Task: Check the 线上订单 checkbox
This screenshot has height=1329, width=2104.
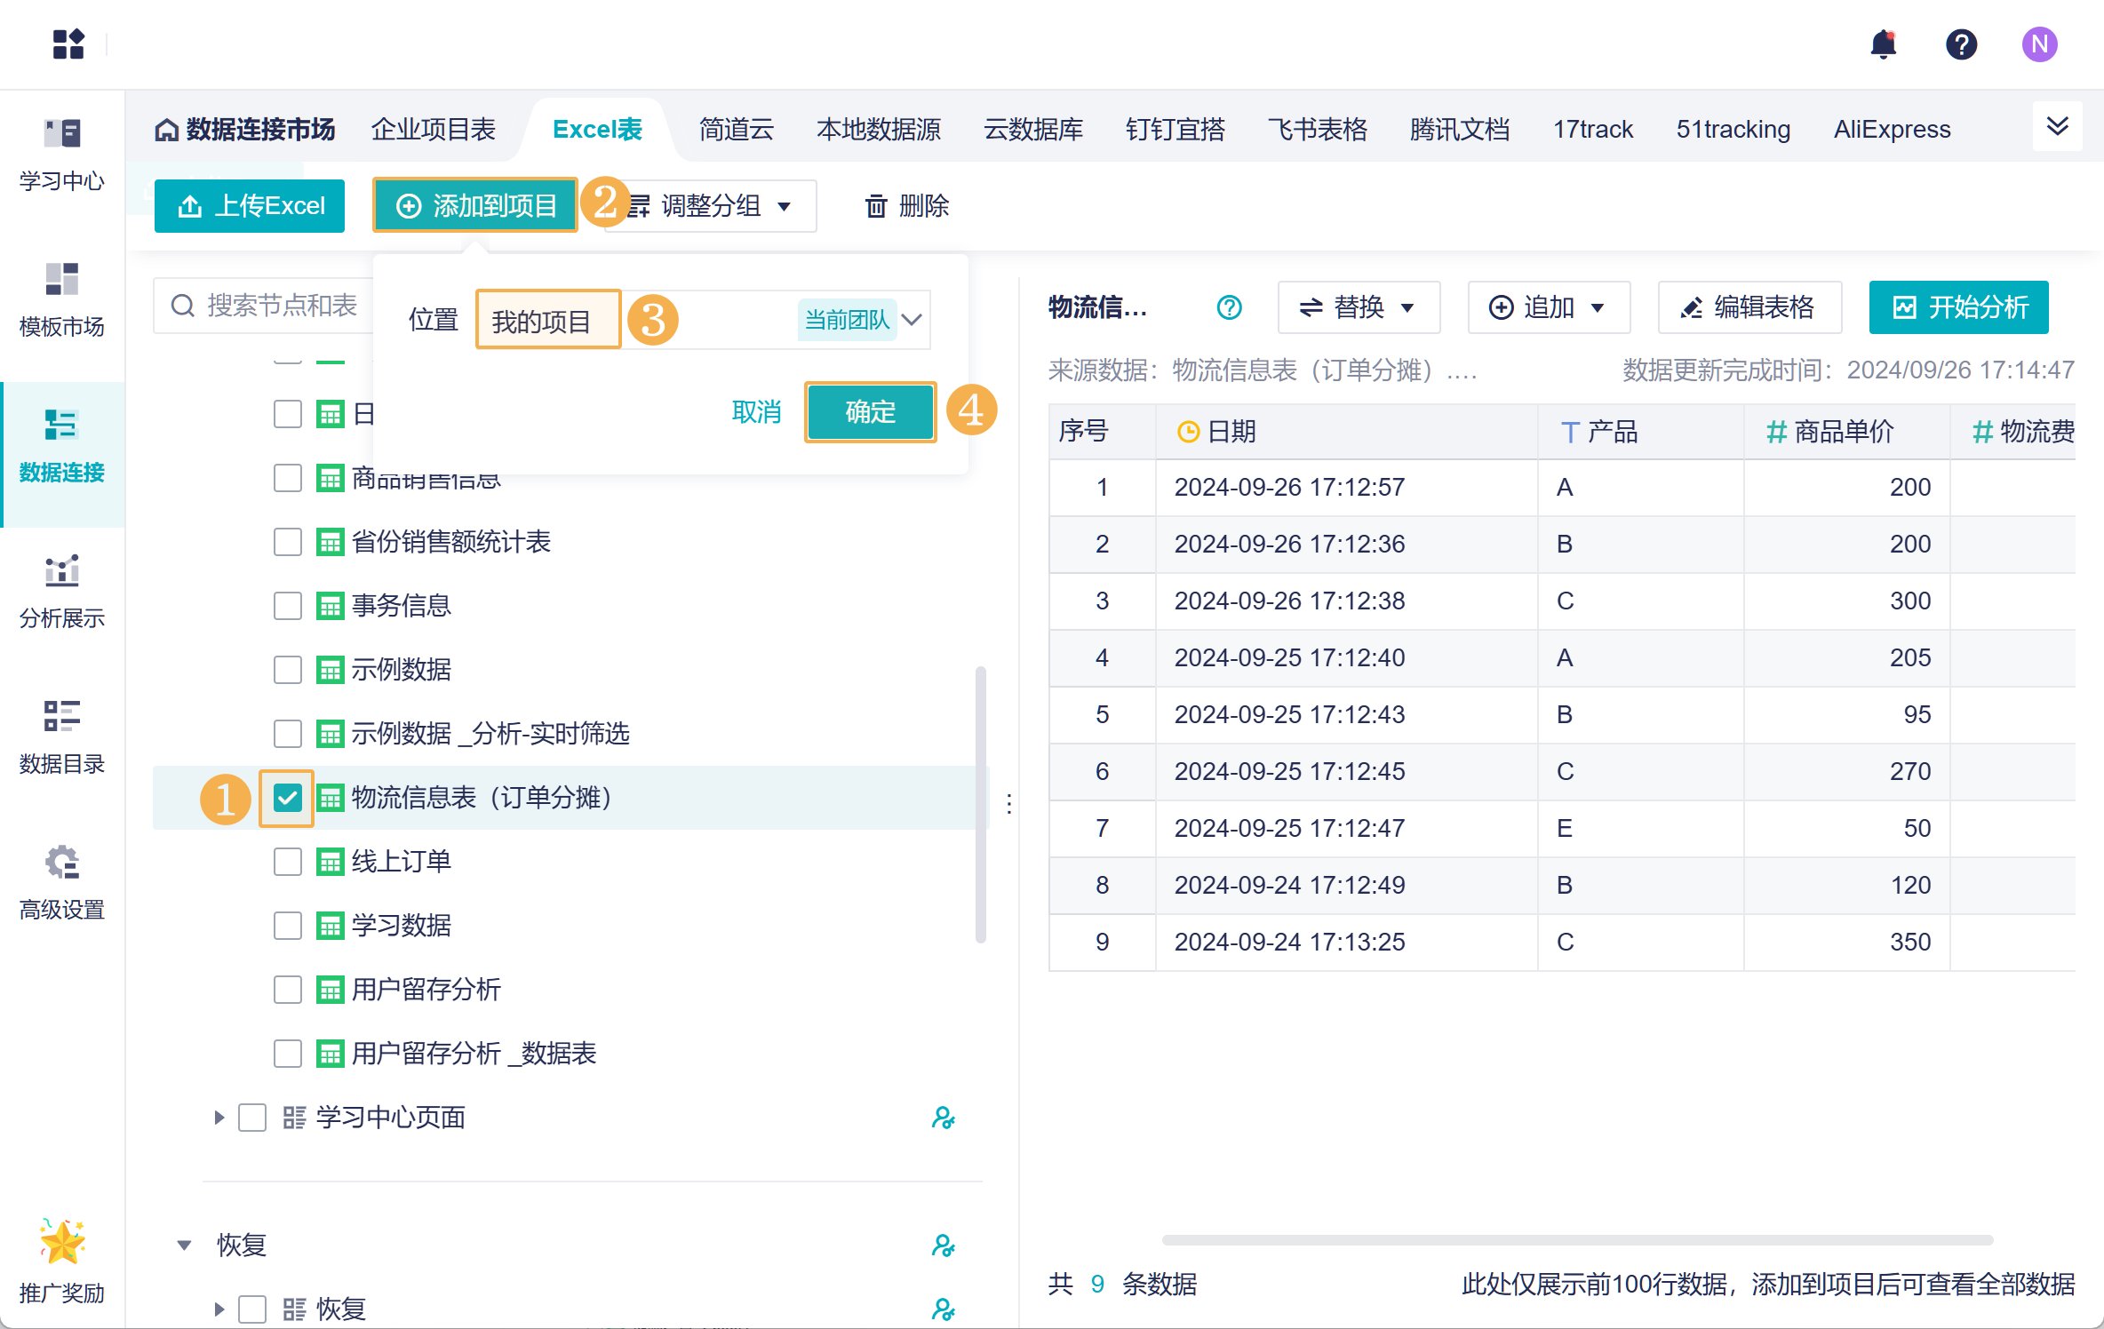Action: pos(287,862)
